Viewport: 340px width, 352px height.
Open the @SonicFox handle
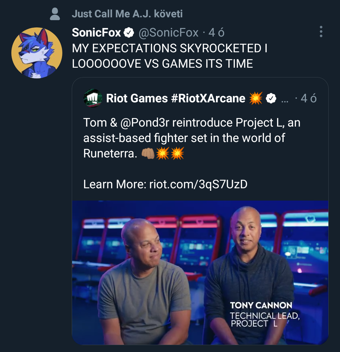pyautogui.click(x=168, y=32)
